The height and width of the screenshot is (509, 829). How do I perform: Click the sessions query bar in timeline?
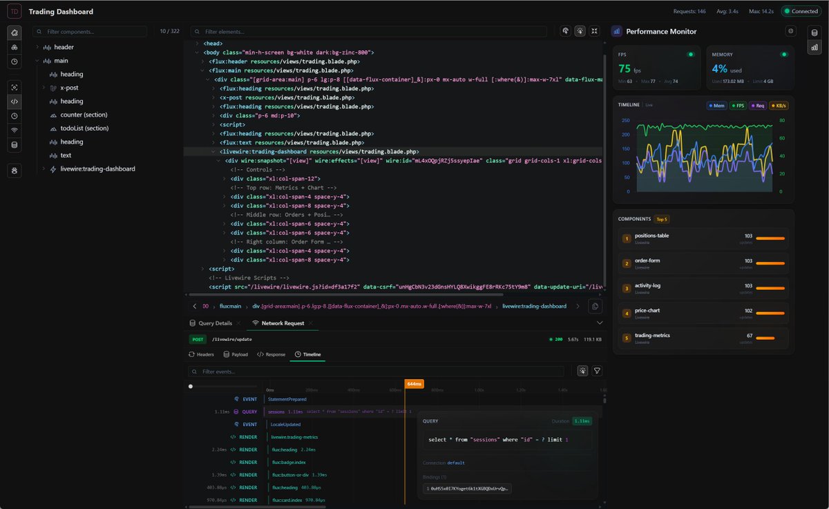[339, 412]
